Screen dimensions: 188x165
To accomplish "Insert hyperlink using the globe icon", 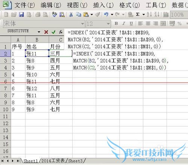I will point(130,15).
